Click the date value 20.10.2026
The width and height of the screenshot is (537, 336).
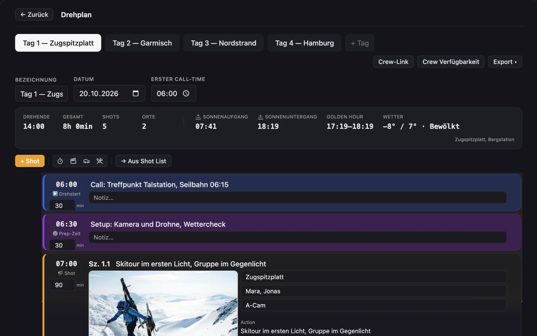[x=99, y=93]
